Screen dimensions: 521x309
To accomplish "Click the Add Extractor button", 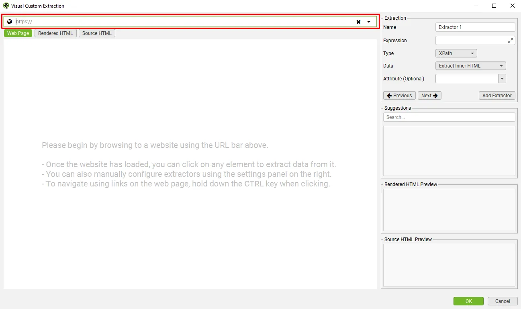I will pyautogui.click(x=497, y=95).
